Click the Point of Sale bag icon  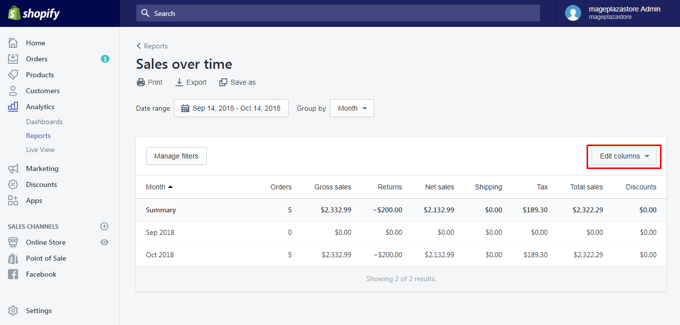tap(13, 258)
